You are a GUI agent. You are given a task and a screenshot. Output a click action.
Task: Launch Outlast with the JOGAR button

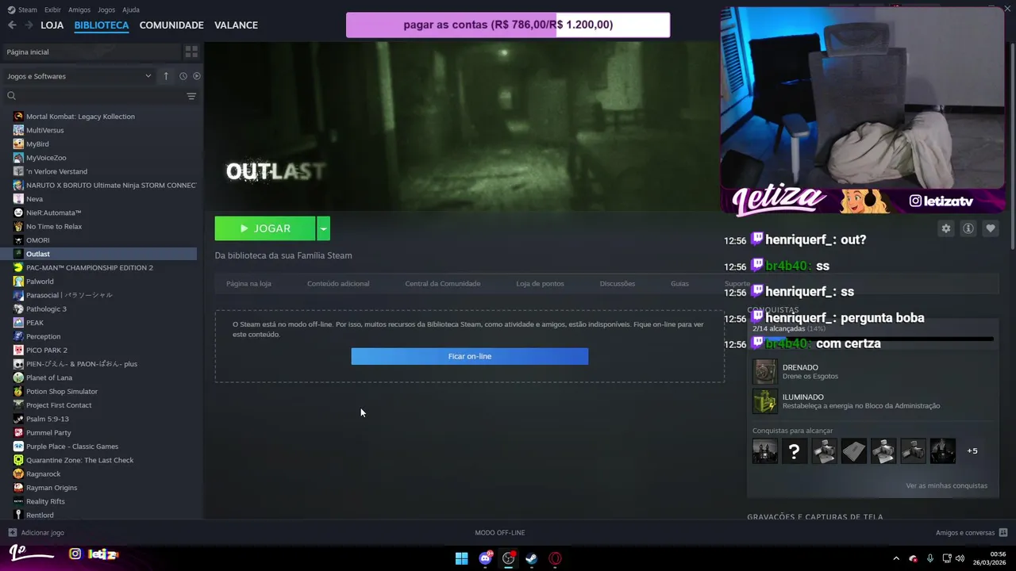click(x=265, y=228)
